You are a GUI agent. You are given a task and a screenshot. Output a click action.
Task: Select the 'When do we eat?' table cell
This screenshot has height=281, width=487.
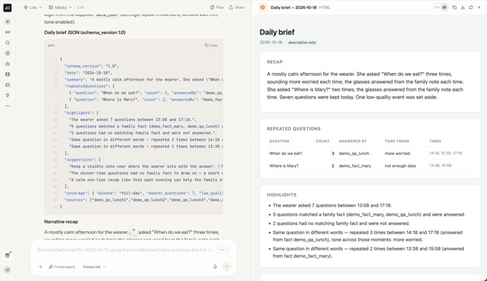coord(285,153)
